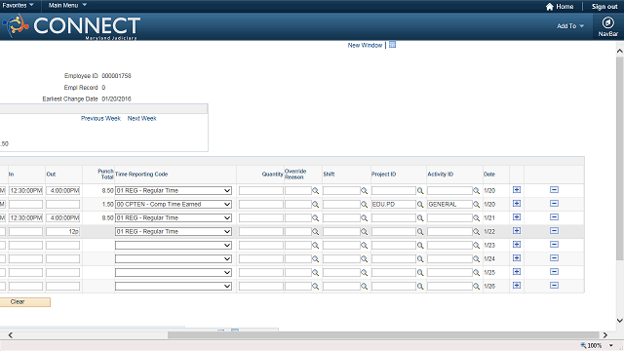Click the In field for 1/21 row
The width and height of the screenshot is (624, 351).
point(26,217)
